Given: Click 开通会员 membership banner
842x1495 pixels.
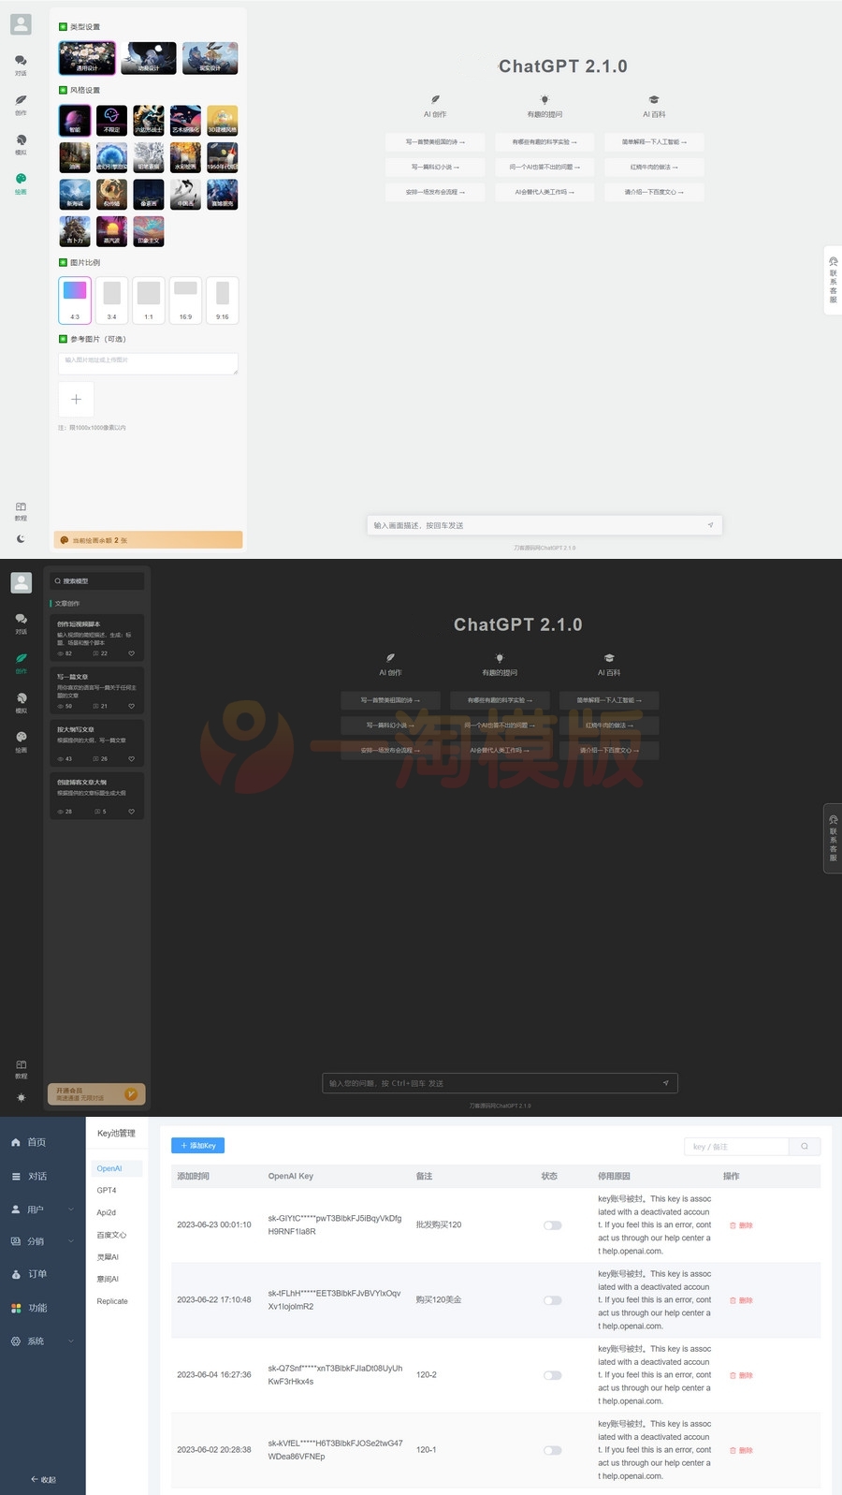Looking at the screenshot, I should (96, 1093).
